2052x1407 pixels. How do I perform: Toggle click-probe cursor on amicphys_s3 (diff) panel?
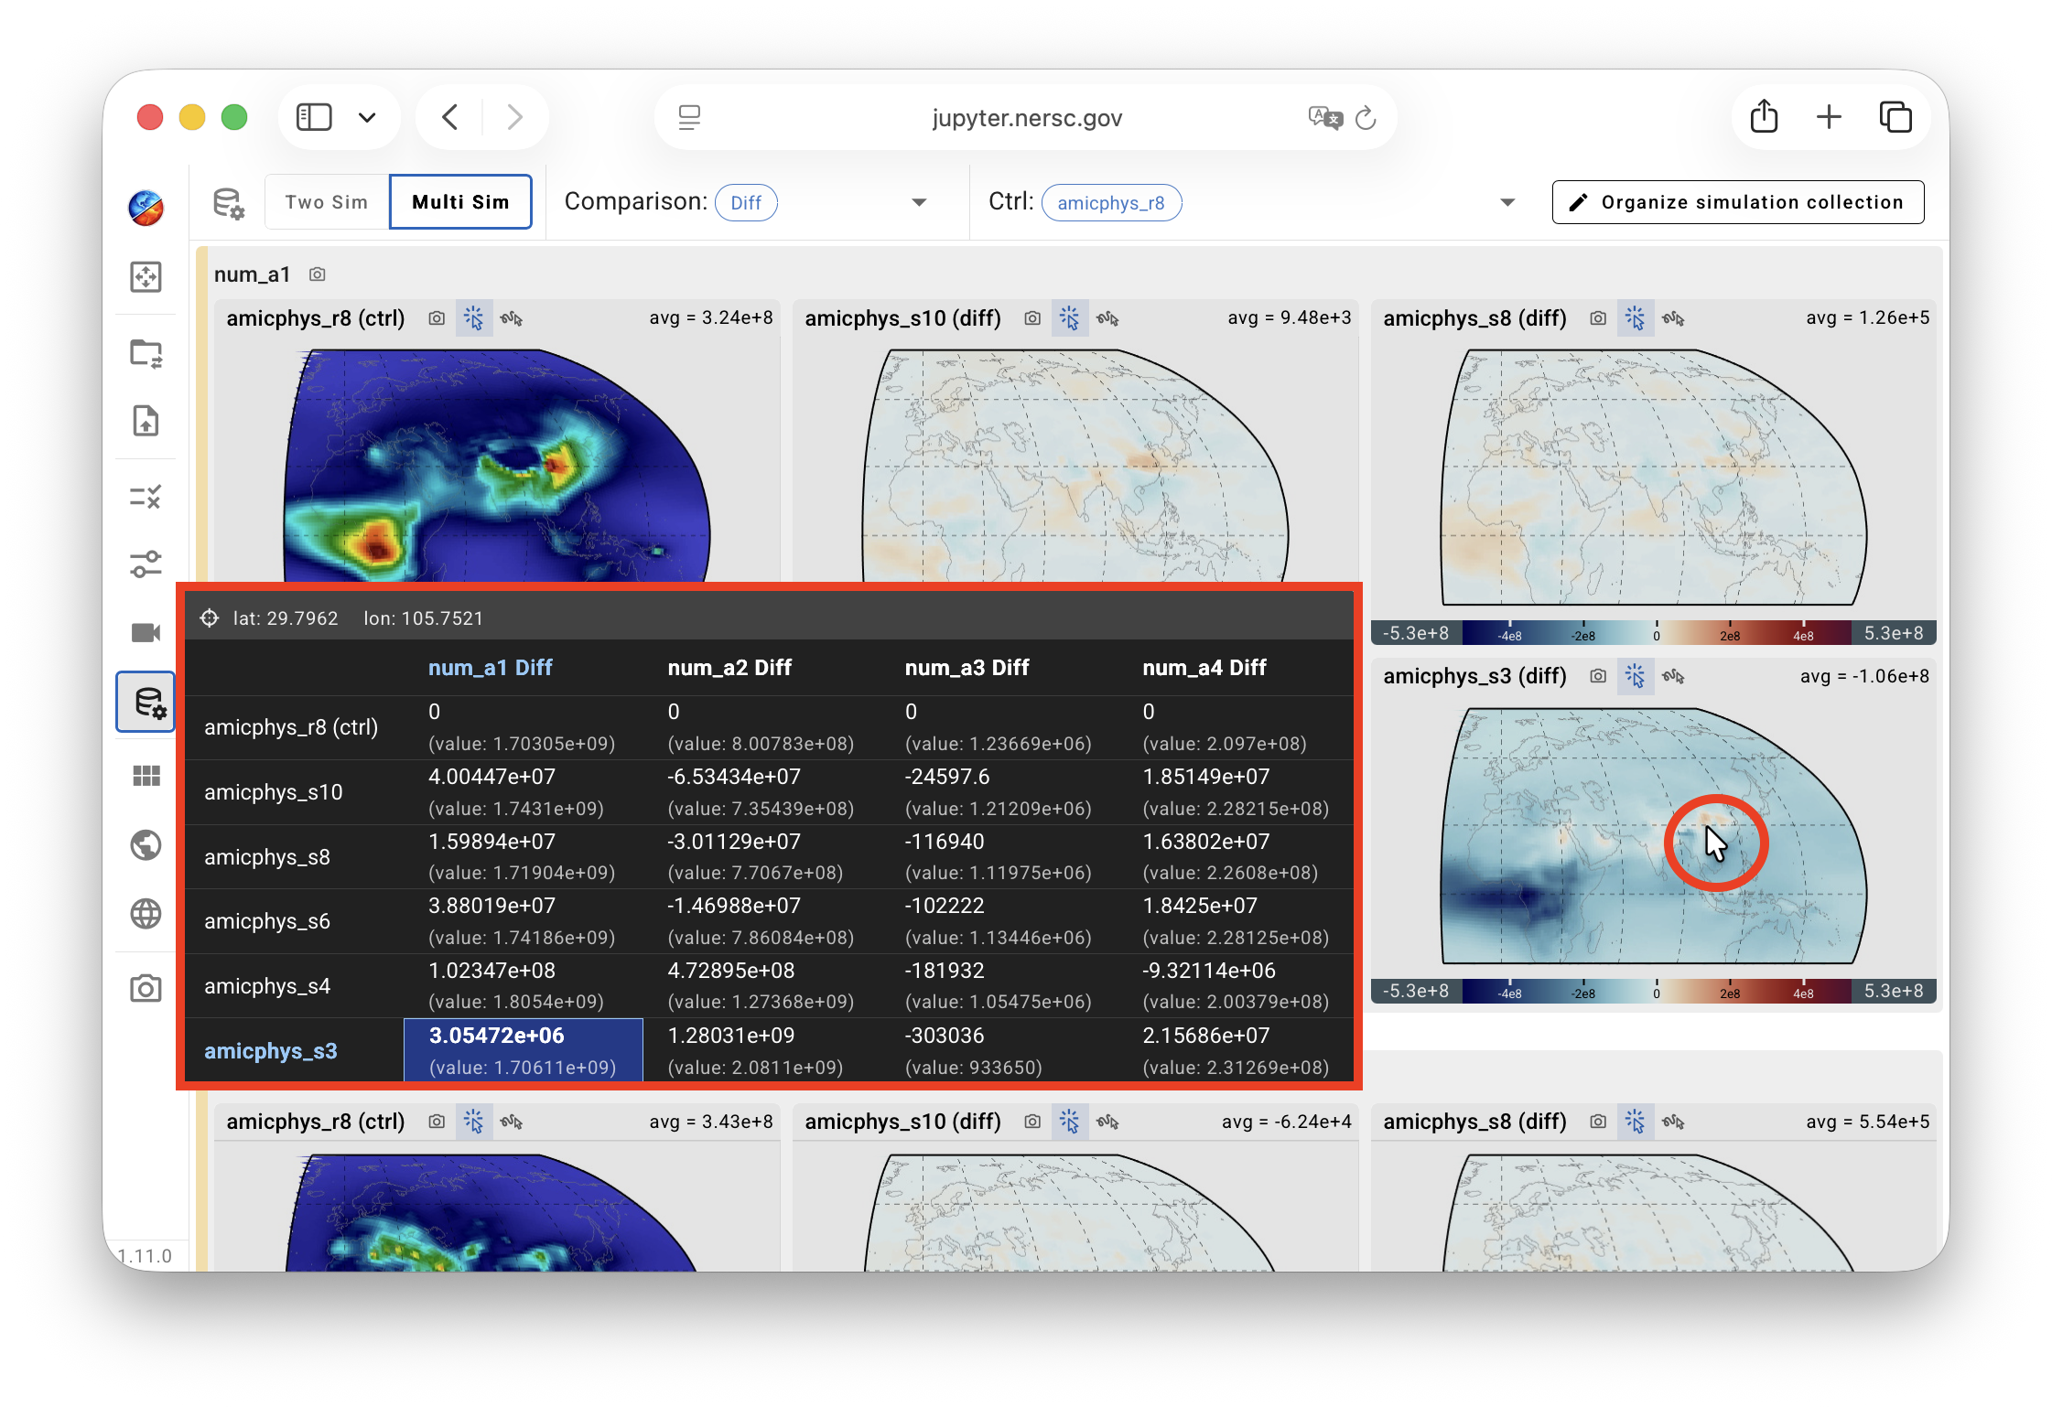(x=1636, y=676)
